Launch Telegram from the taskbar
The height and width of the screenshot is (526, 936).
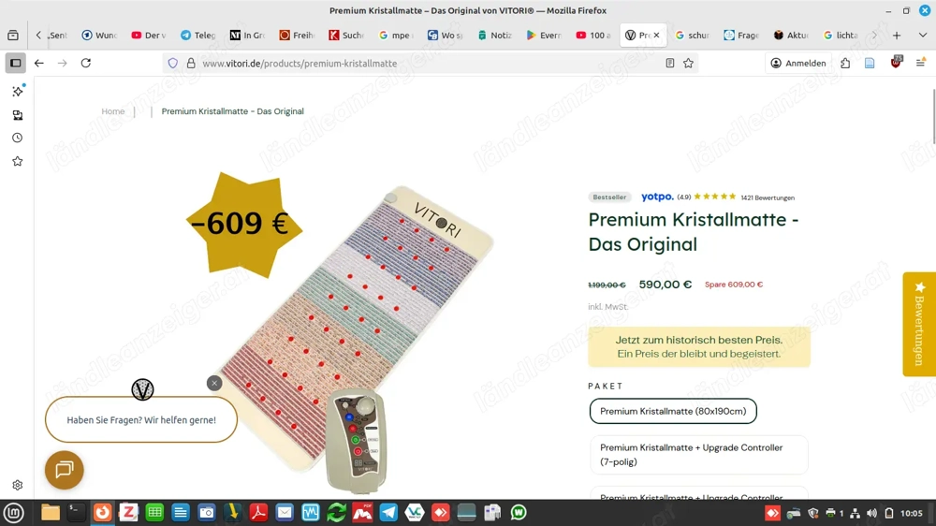(388, 512)
